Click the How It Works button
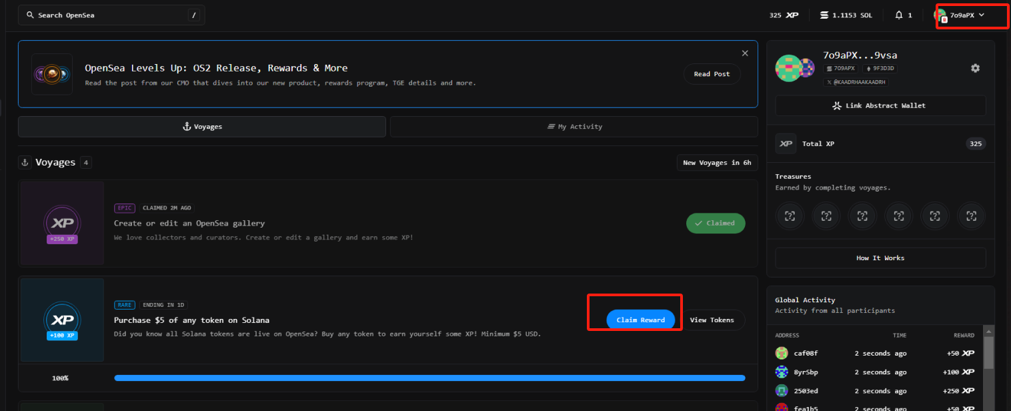Image resolution: width=1011 pixels, height=411 pixels. (x=880, y=258)
